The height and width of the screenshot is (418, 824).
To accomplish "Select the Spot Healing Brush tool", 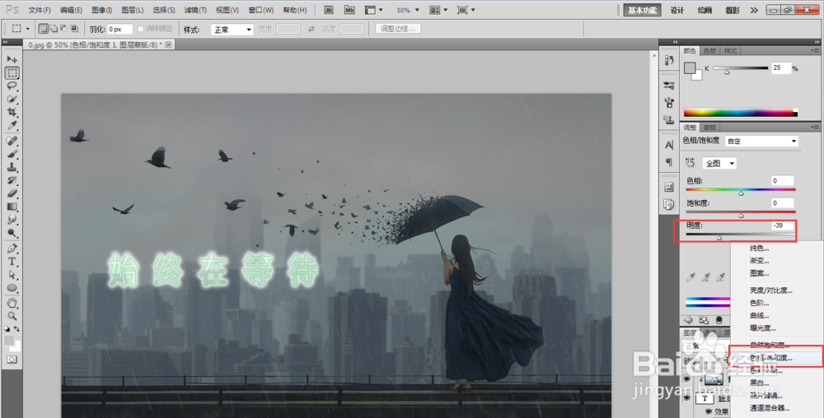I will [12, 141].
